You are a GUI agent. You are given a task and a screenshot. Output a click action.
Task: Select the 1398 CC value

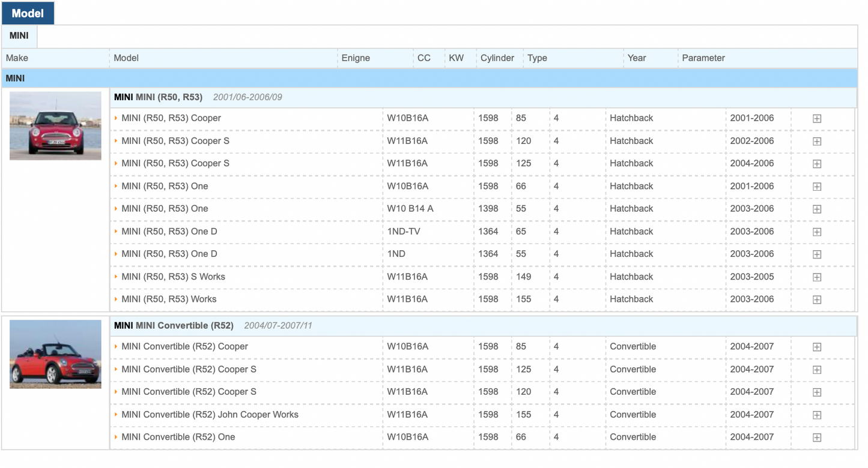488,209
